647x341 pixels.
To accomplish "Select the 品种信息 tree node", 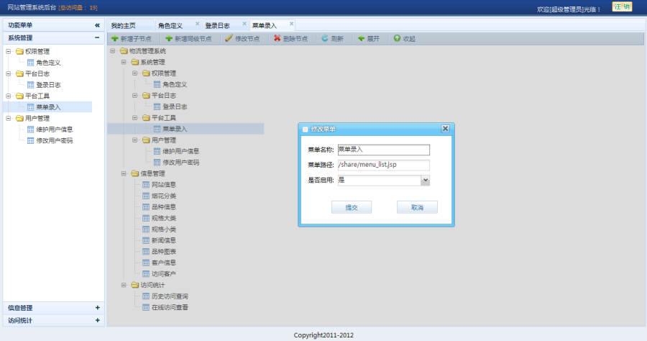I will [164, 206].
